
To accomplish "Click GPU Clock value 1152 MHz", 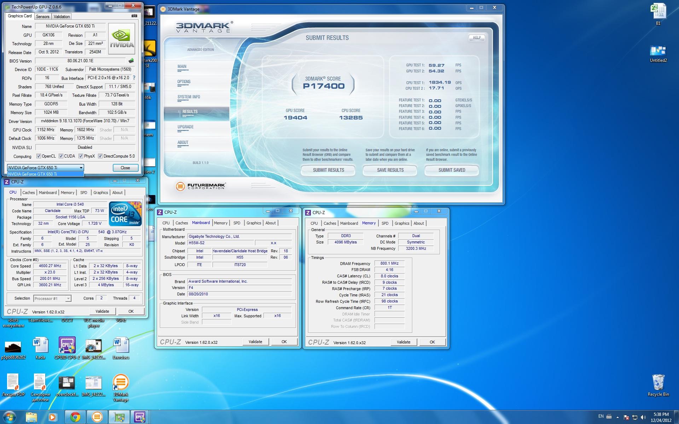I will pos(46,130).
